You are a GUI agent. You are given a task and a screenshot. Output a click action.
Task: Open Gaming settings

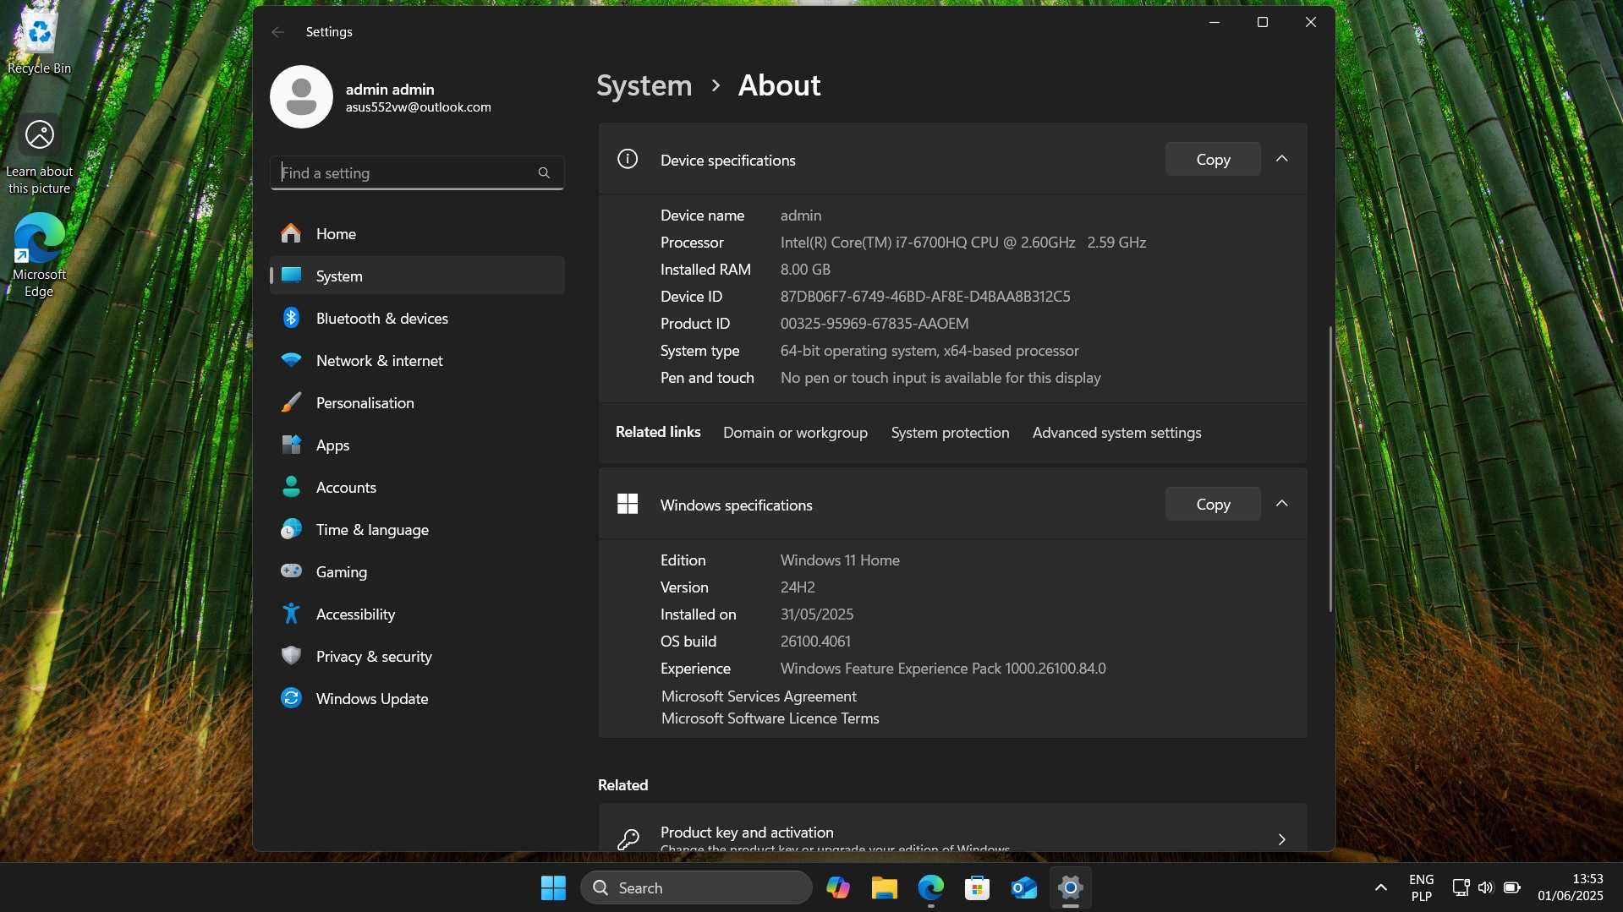(x=417, y=571)
